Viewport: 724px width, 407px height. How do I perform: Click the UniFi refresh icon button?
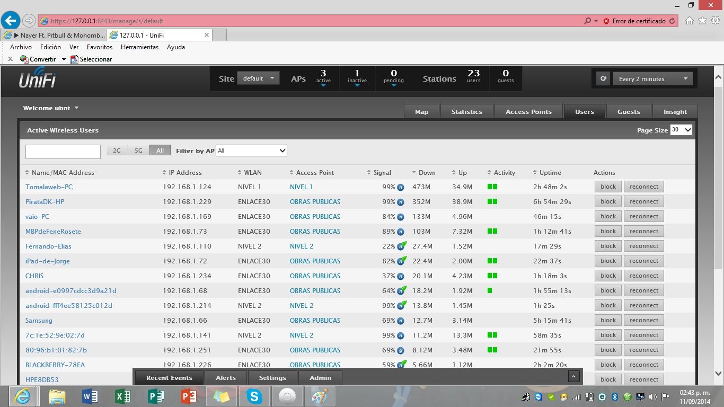click(x=603, y=79)
